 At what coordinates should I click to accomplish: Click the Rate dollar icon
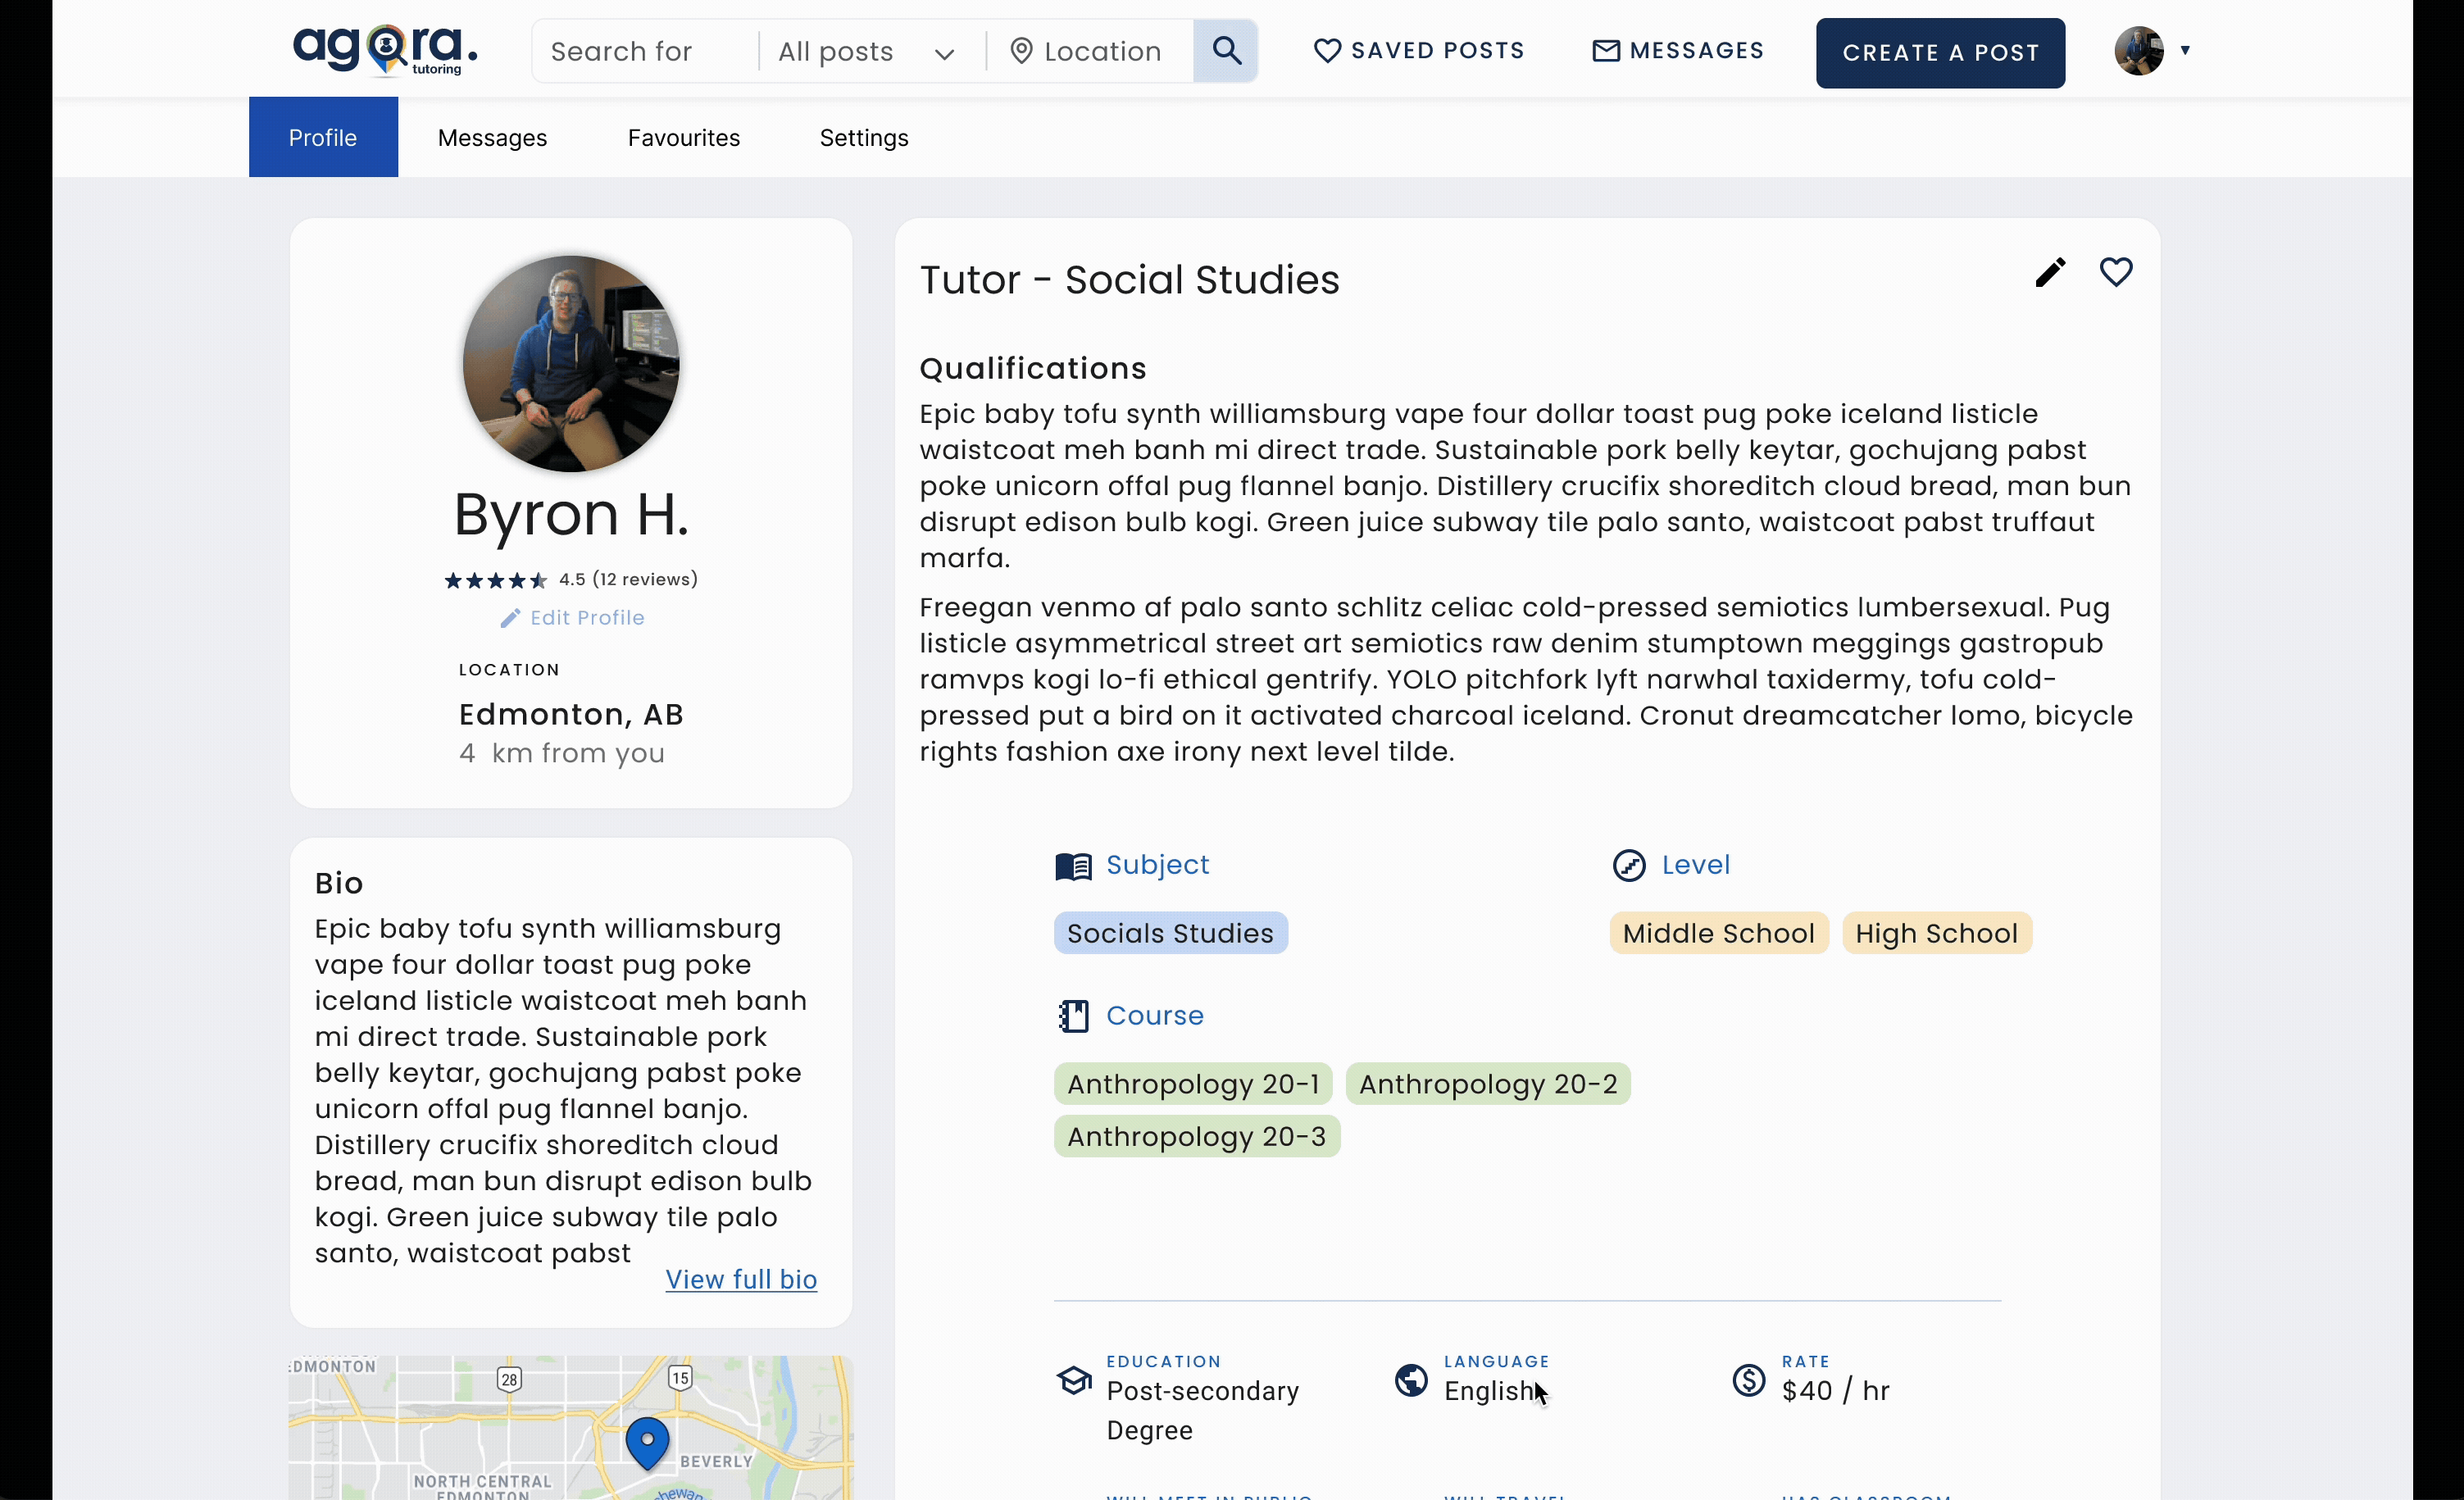(x=1748, y=1381)
